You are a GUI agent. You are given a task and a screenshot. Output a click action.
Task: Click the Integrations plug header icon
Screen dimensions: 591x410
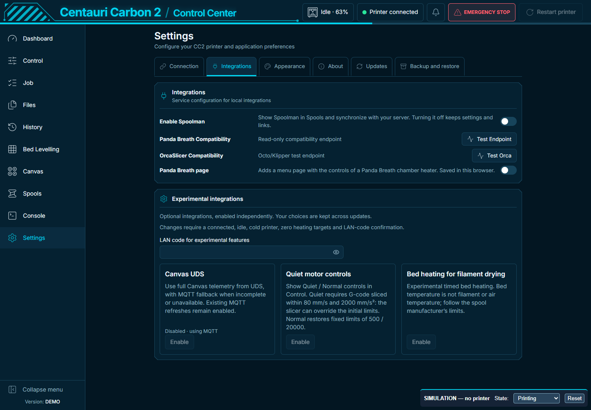click(x=164, y=96)
